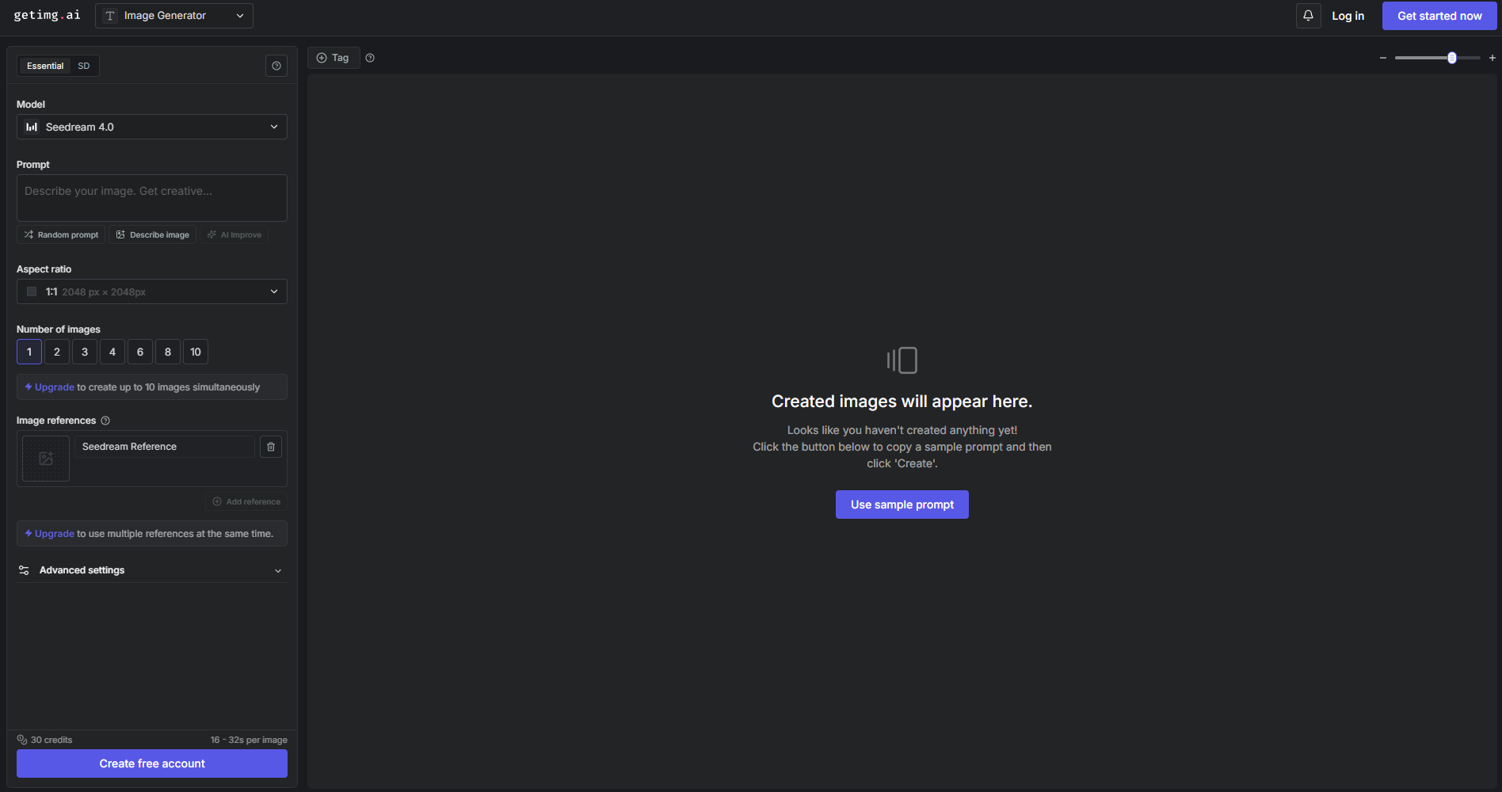Click the thumbnail size slider handle
The image size is (1502, 792).
pos(1452,58)
